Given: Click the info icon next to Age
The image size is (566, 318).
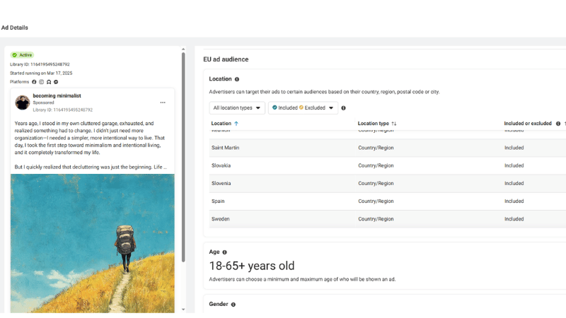Looking at the screenshot, I should click(x=225, y=252).
